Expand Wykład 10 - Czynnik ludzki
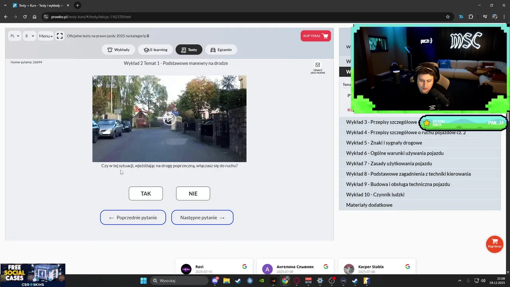The height and width of the screenshot is (287, 510). (420, 195)
